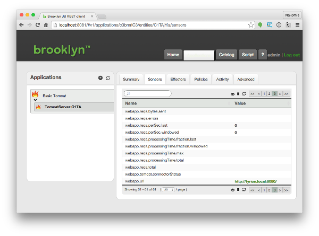Open the help question mark button

262,55
